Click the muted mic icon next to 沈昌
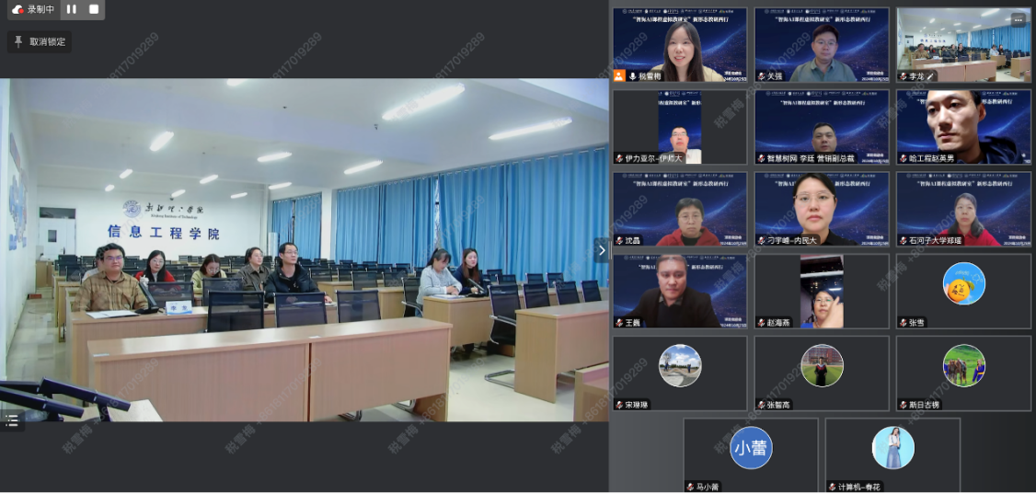Image resolution: width=1036 pixels, height=494 pixels. pyautogui.click(x=619, y=241)
